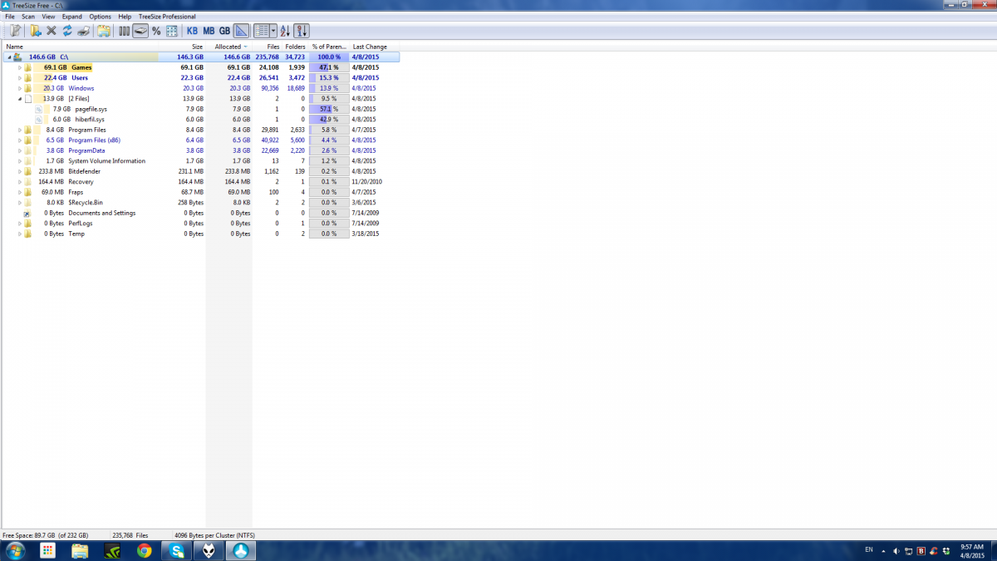Switch to percent view mode icon
Image resolution: width=997 pixels, height=561 pixels.
point(156,31)
